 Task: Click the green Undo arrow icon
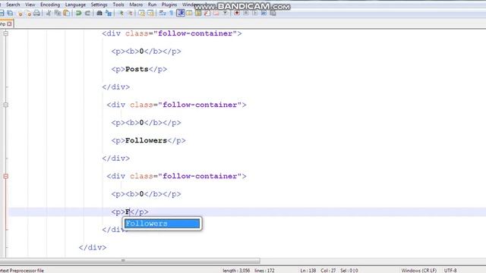[x=78, y=13]
